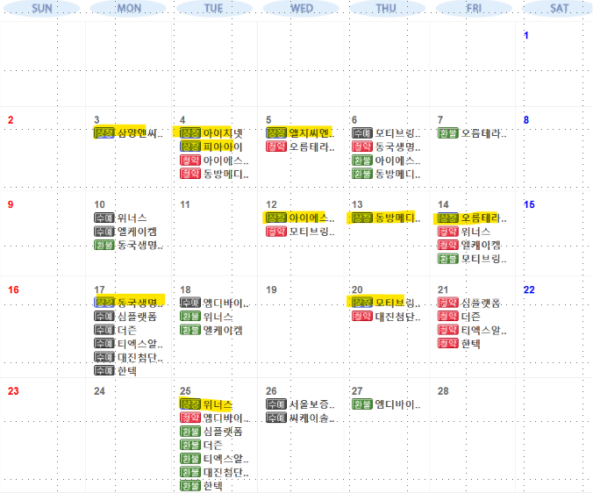Select the 상장 동국생명 entry on the 17th
This screenshot has height=493, width=593.
tap(129, 303)
